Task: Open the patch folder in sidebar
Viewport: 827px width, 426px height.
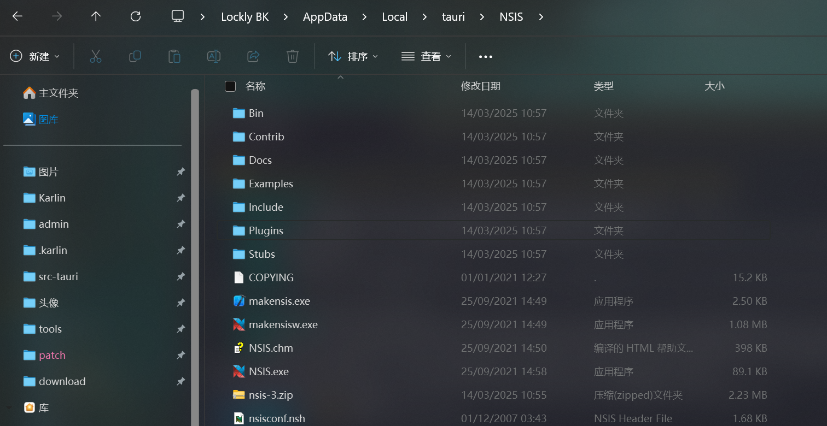Action: 52,355
